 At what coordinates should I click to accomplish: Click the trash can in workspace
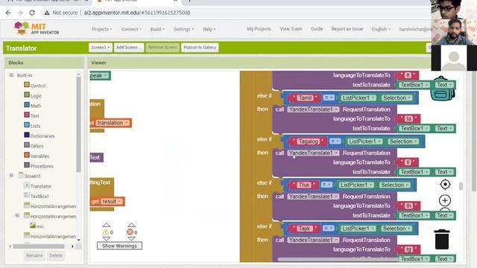442,240
